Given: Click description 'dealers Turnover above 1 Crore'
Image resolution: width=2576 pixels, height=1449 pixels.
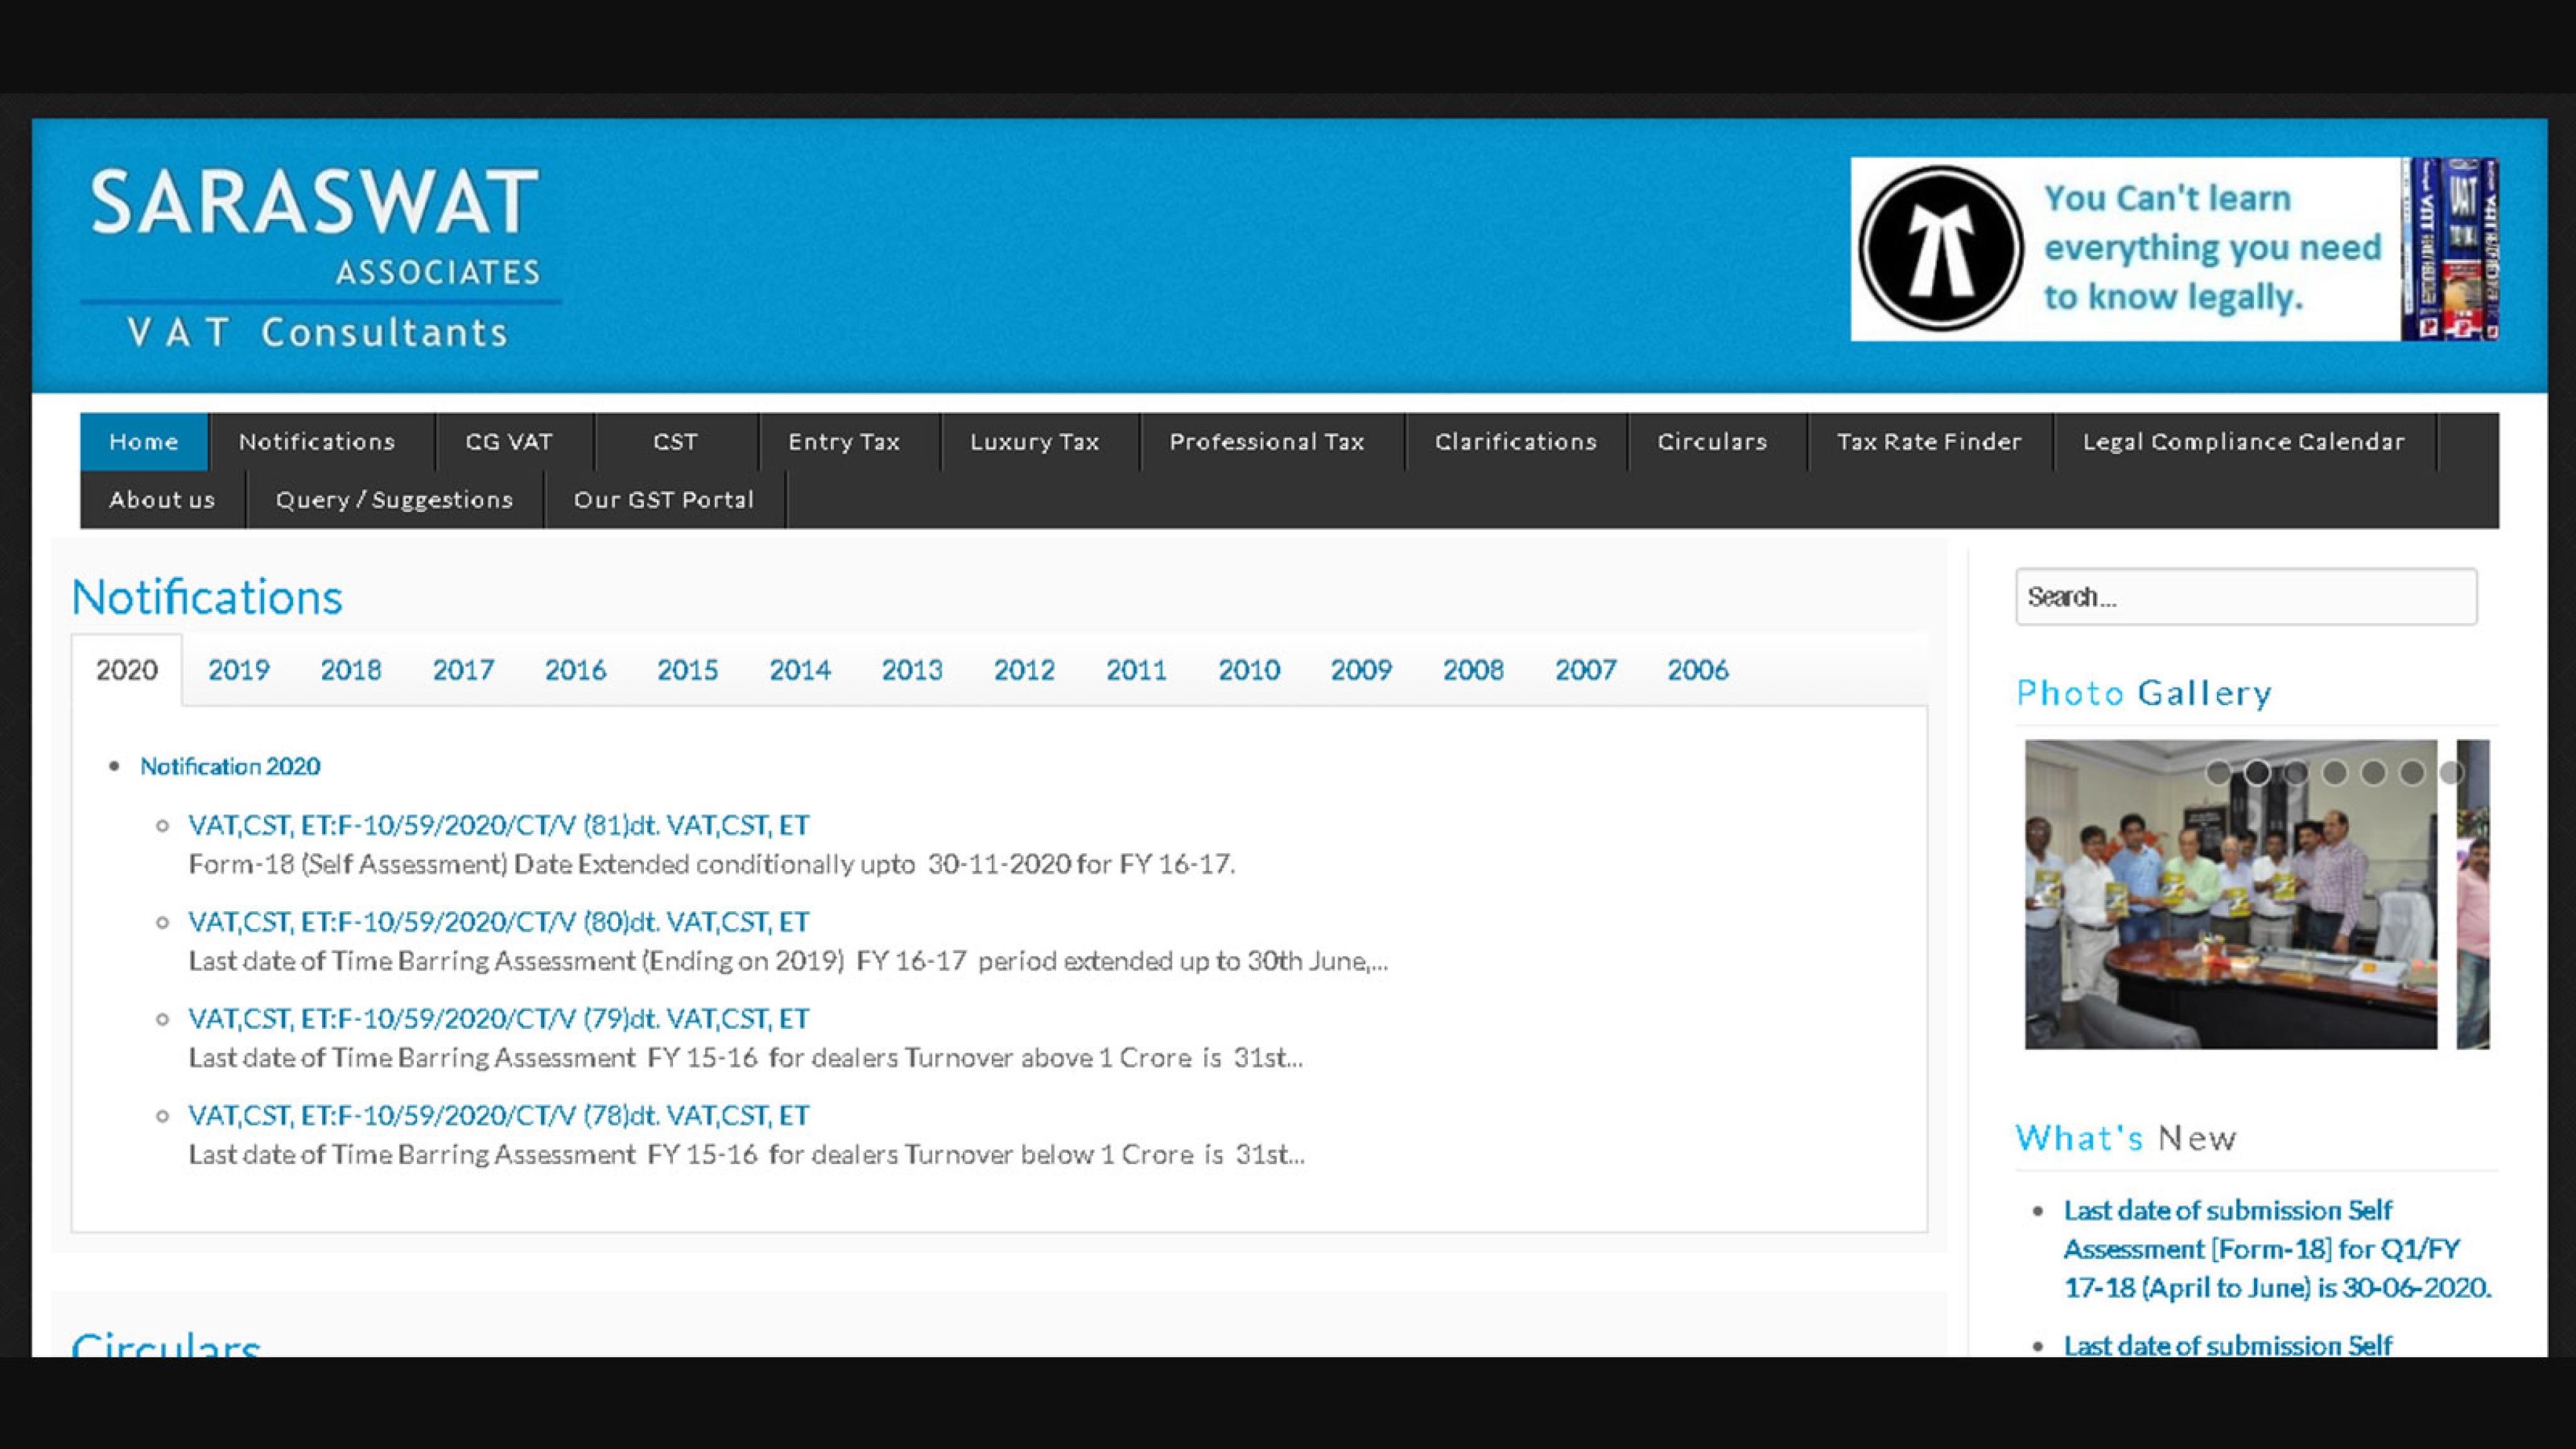Looking at the screenshot, I should (x=1002, y=1058).
